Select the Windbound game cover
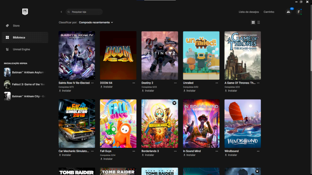This screenshot has width=312, height=175. (243, 123)
